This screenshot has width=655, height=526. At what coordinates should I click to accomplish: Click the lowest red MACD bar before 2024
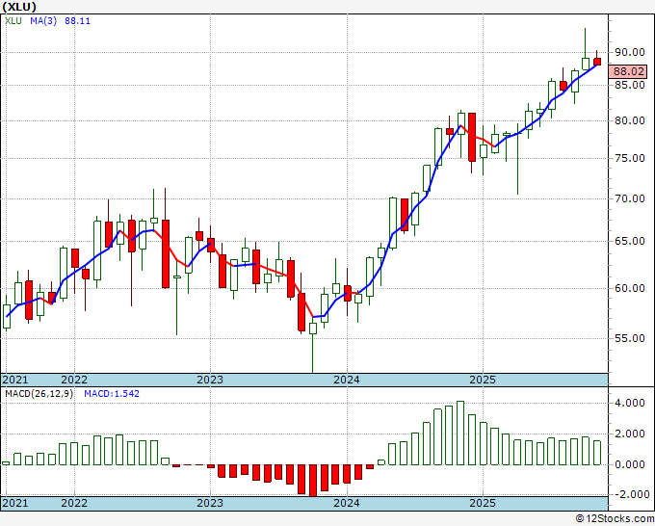(313, 481)
